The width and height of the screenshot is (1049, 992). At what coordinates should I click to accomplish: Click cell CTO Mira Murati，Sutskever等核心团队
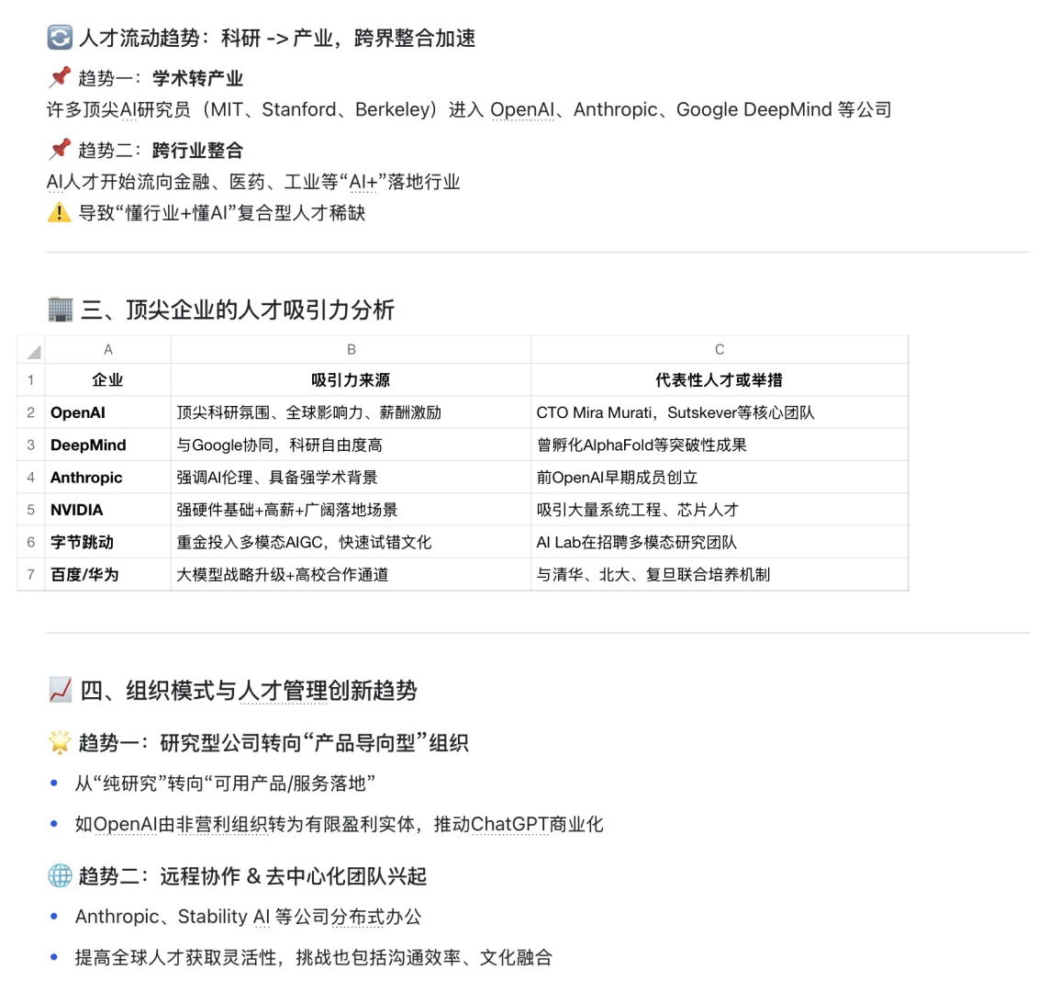[720, 412]
